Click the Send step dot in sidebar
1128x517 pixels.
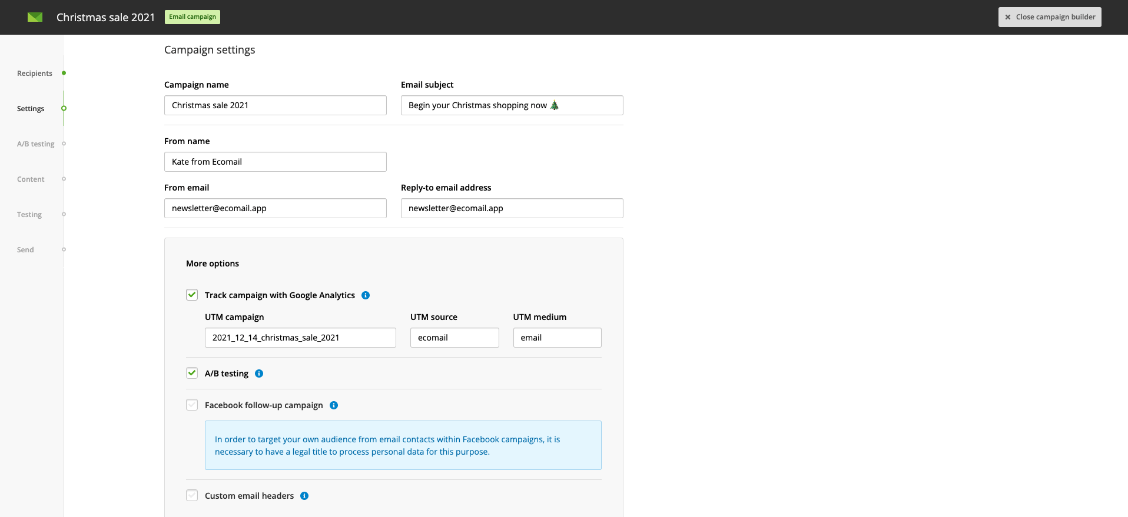(64, 249)
